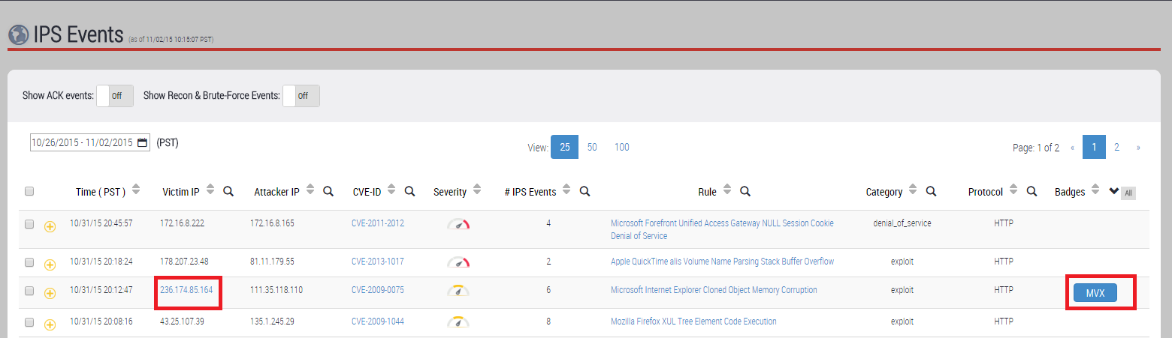Click the MVX badge button
1172x338 pixels.
point(1095,293)
